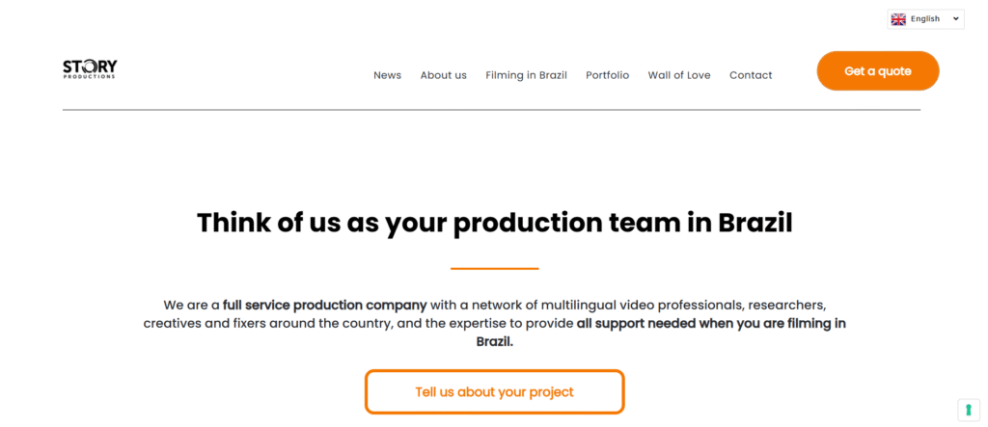The image size is (988, 427).
Task: Open the English language dropdown
Action: coord(925,19)
